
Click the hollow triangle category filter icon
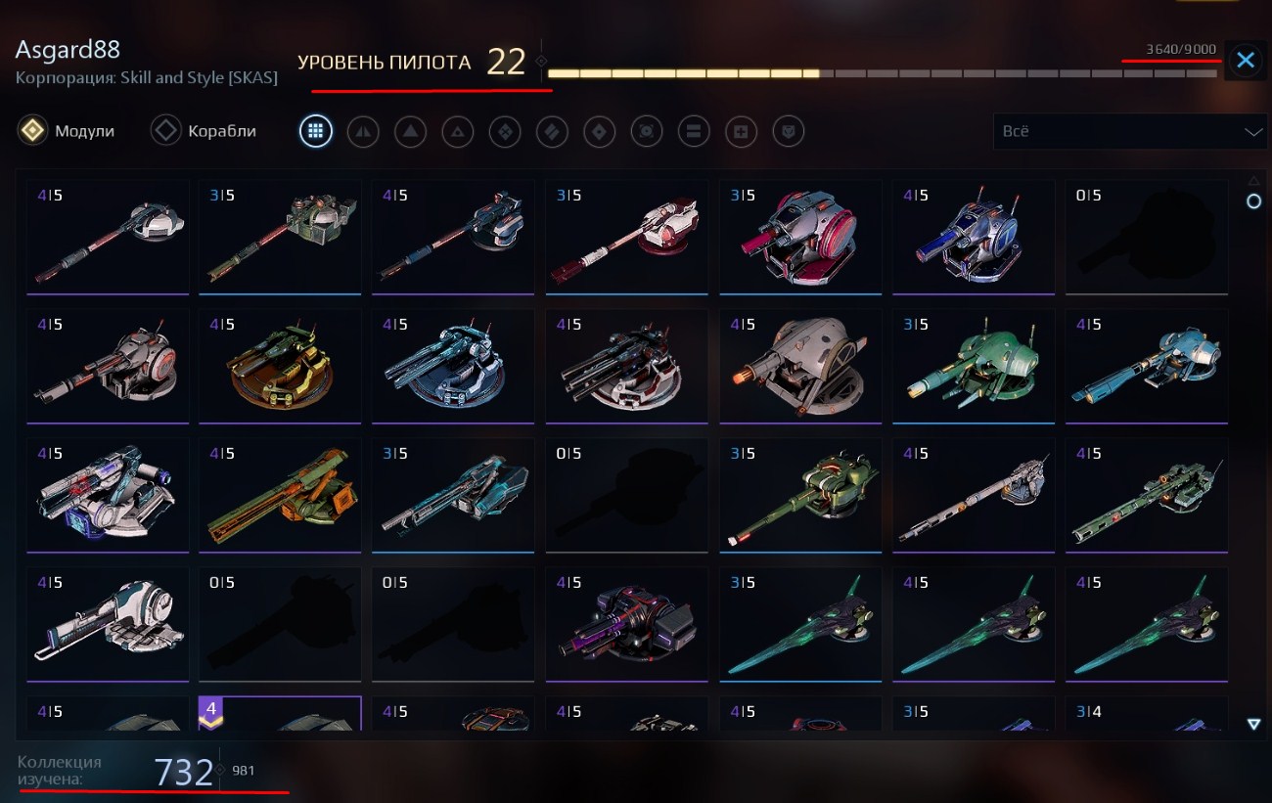(x=457, y=131)
